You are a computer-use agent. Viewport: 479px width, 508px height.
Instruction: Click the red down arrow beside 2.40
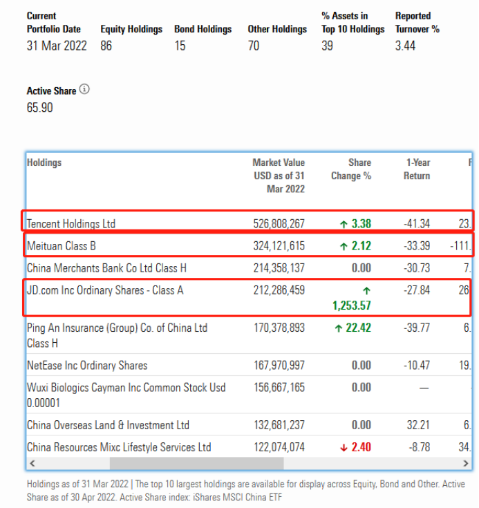coord(343,447)
